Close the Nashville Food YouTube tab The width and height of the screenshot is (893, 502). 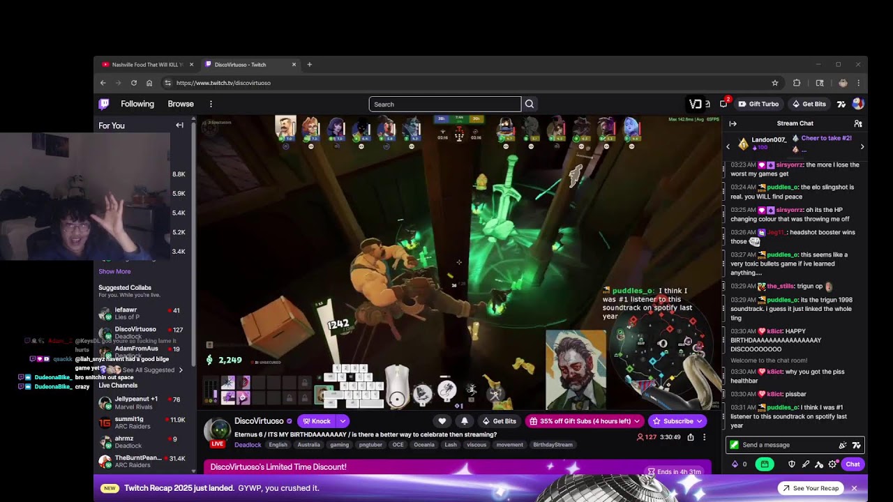(x=192, y=65)
